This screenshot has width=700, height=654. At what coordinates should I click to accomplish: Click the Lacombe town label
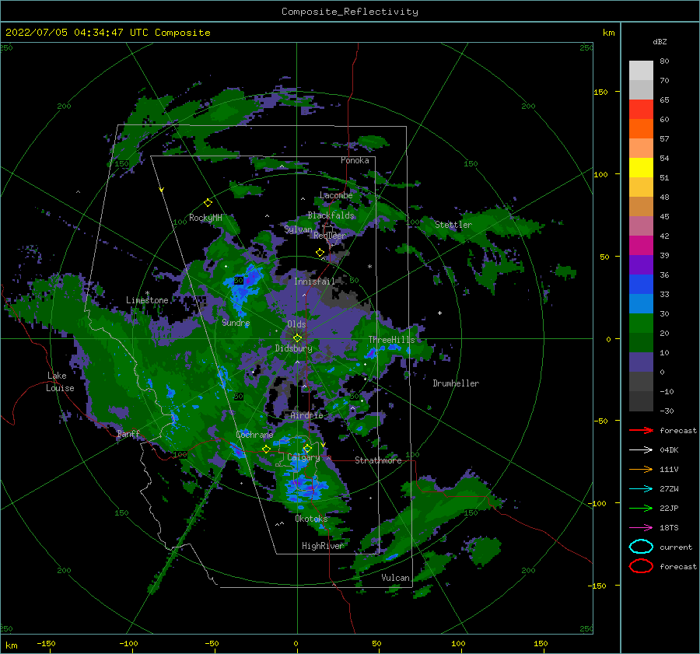[336, 195]
